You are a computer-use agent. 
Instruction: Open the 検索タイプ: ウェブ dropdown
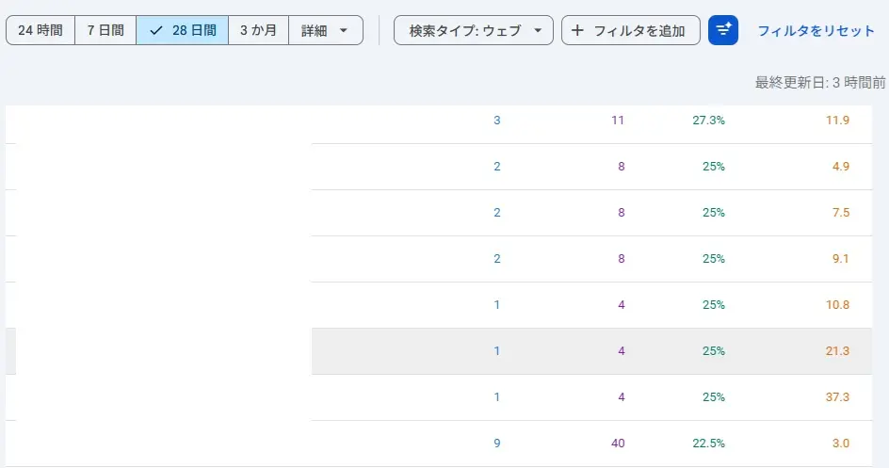474,30
